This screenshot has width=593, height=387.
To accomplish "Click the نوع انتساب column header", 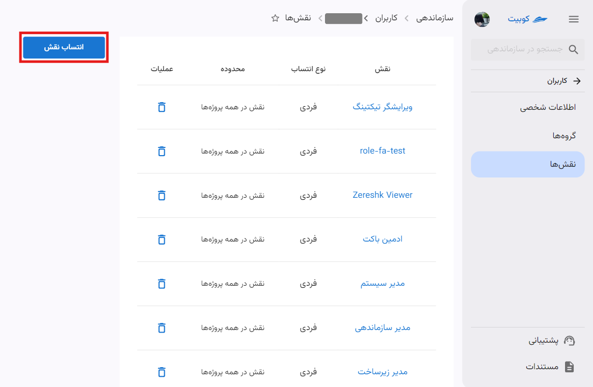I will pos(308,69).
